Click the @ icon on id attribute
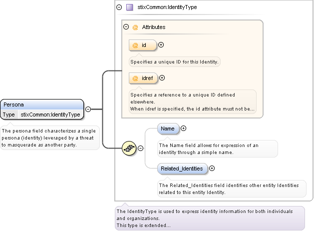This screenshot has width=314, height=232. 135,45
